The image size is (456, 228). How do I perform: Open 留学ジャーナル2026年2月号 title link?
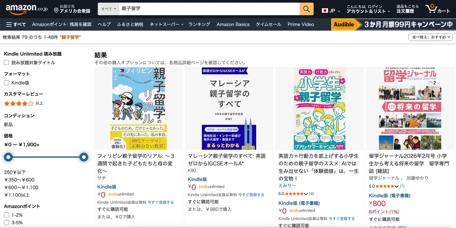409,163
